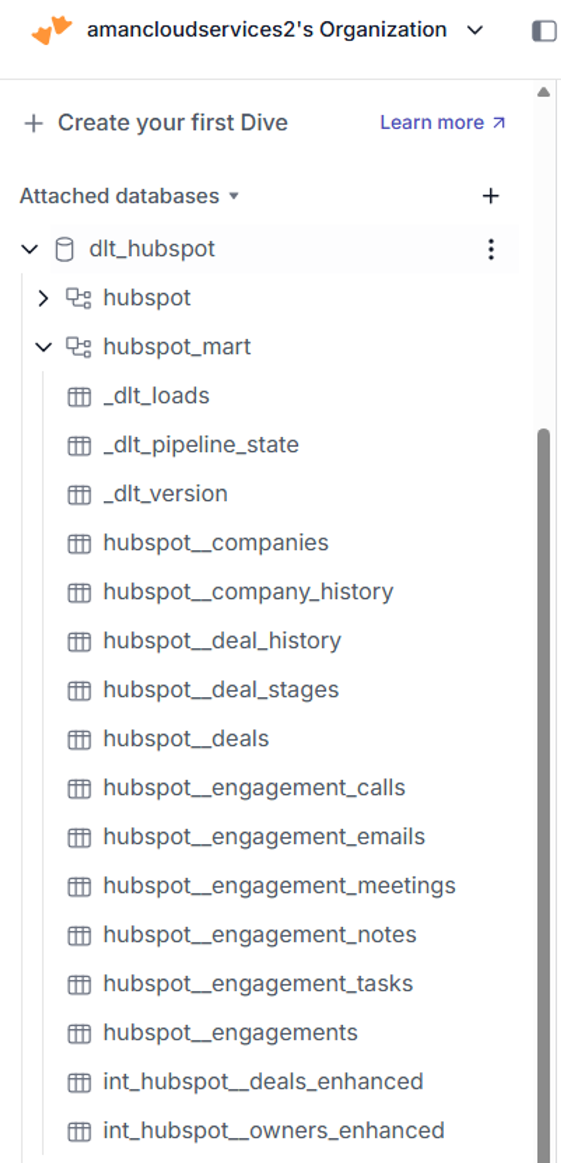Image resolution: width=561 pixels, height=1163 pixels.
Task: Open the Learn more link
Action: [442, 122]
